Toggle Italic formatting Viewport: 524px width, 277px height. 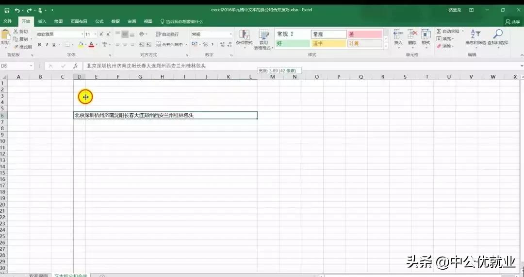(x=47, y=45)
